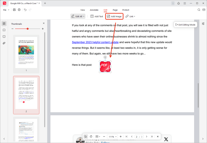Click the PDF app logo icon
This screenshot has width=207, height=143.
(x=4, y=3)
